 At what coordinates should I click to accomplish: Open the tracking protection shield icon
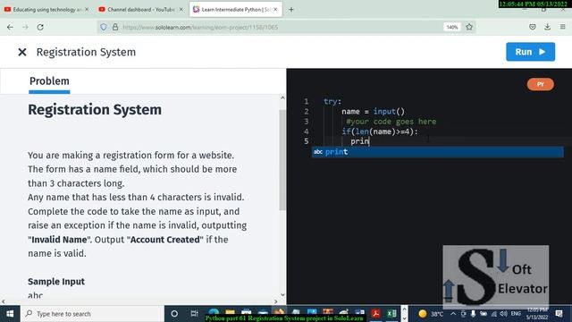pos(104,27)
